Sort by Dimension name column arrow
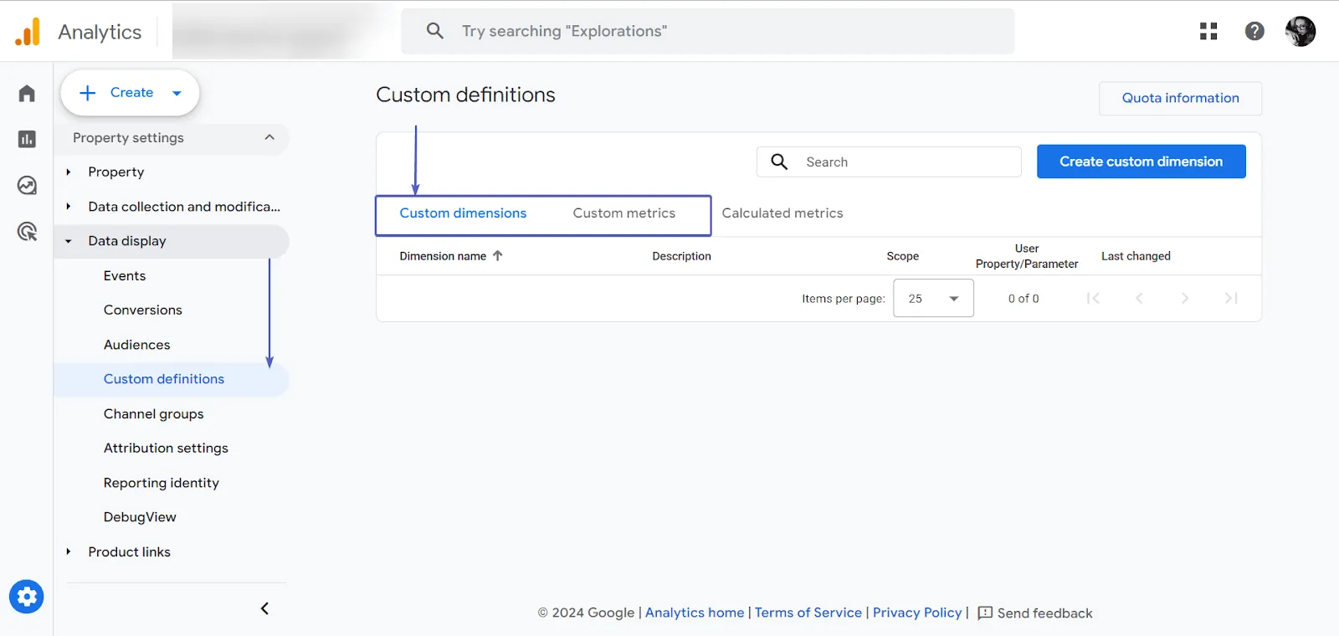 pyautogui.click(x=497, y=256)
